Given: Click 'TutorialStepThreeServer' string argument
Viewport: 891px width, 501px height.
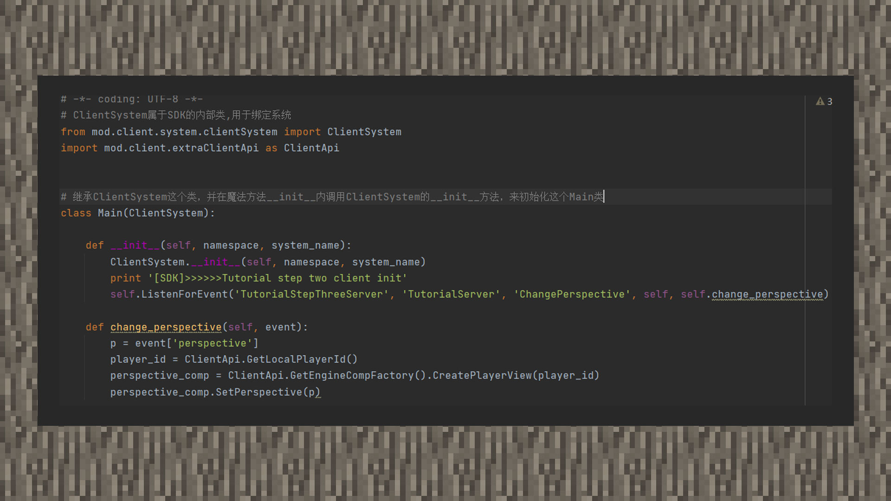Looking at the screenshot, I should point(311,294).
